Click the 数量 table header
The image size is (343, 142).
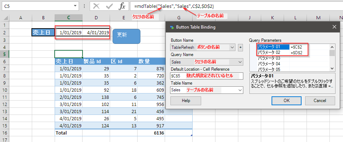[151, 61]
